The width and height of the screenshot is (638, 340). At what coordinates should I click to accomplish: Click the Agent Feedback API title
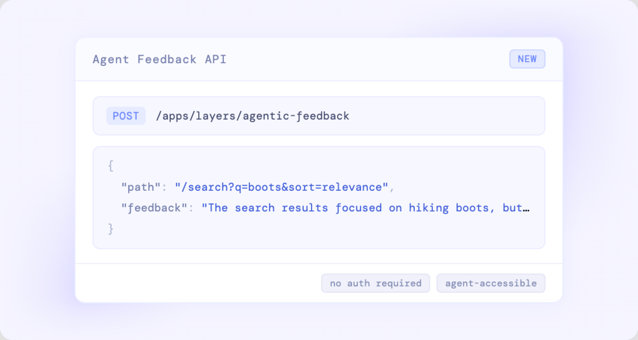tap(159, 59)
